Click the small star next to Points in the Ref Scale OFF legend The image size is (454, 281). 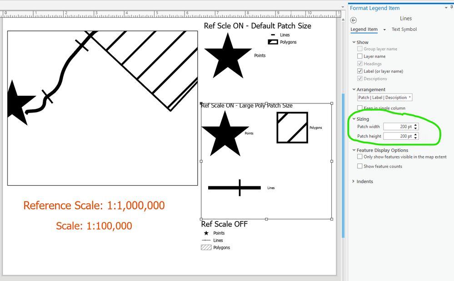[x=206, y=233]
